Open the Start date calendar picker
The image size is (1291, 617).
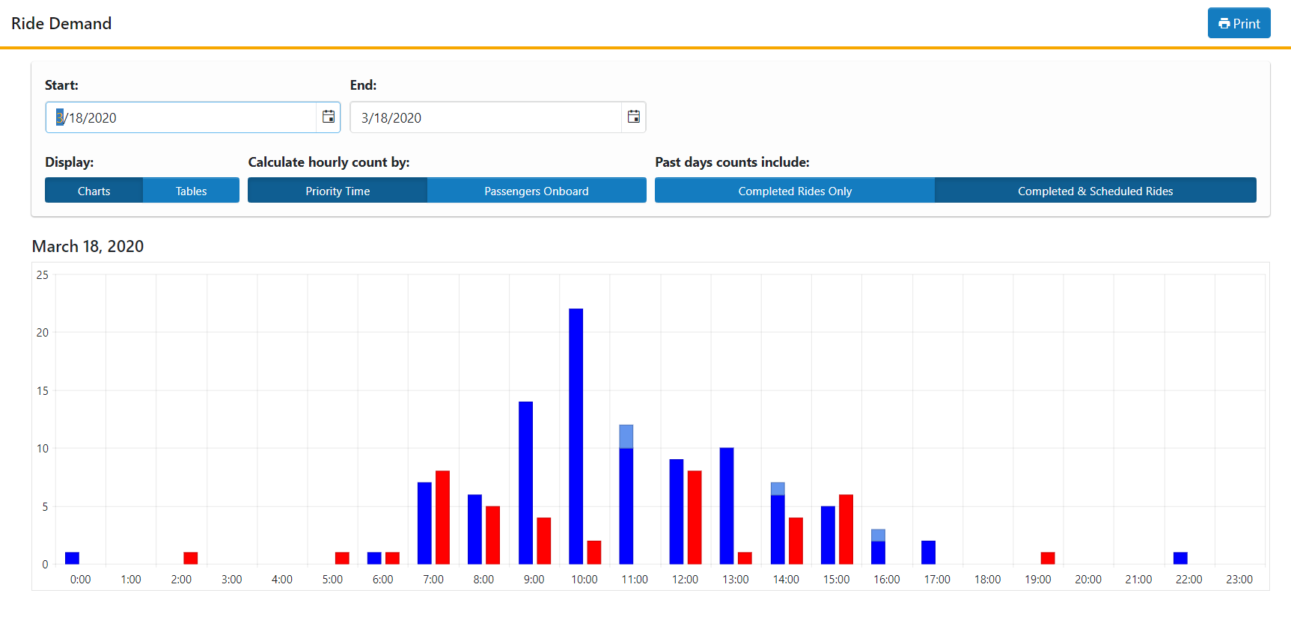click(x=329, y=117)
